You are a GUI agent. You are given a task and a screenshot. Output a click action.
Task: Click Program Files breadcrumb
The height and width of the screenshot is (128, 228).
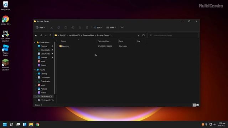[88, 35]
